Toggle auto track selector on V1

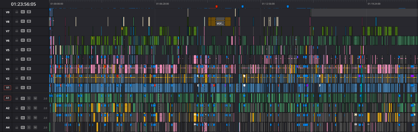click(x=23, y=87)
